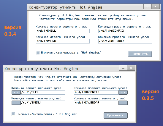The height and width of the screenshot is (126, 163).
Task: Focus /rd/1/SHELL field in version 0.3.5 window
Action: click(x=43, y=92)
